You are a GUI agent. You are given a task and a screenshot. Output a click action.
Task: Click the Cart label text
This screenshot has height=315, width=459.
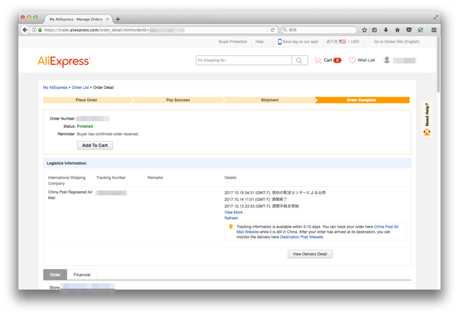point(328,60)
